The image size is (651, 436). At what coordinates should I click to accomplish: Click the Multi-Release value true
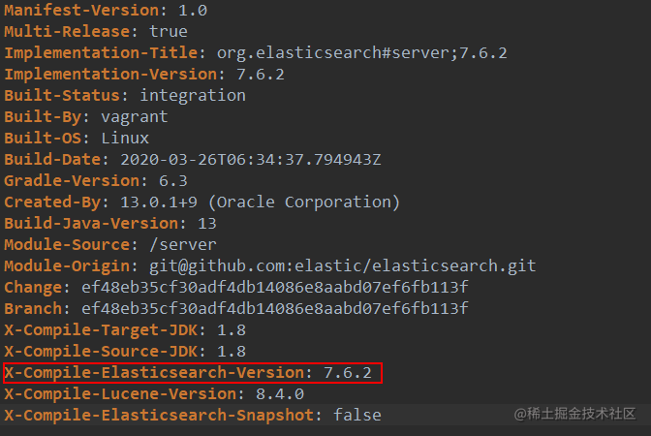coord(169,32)
